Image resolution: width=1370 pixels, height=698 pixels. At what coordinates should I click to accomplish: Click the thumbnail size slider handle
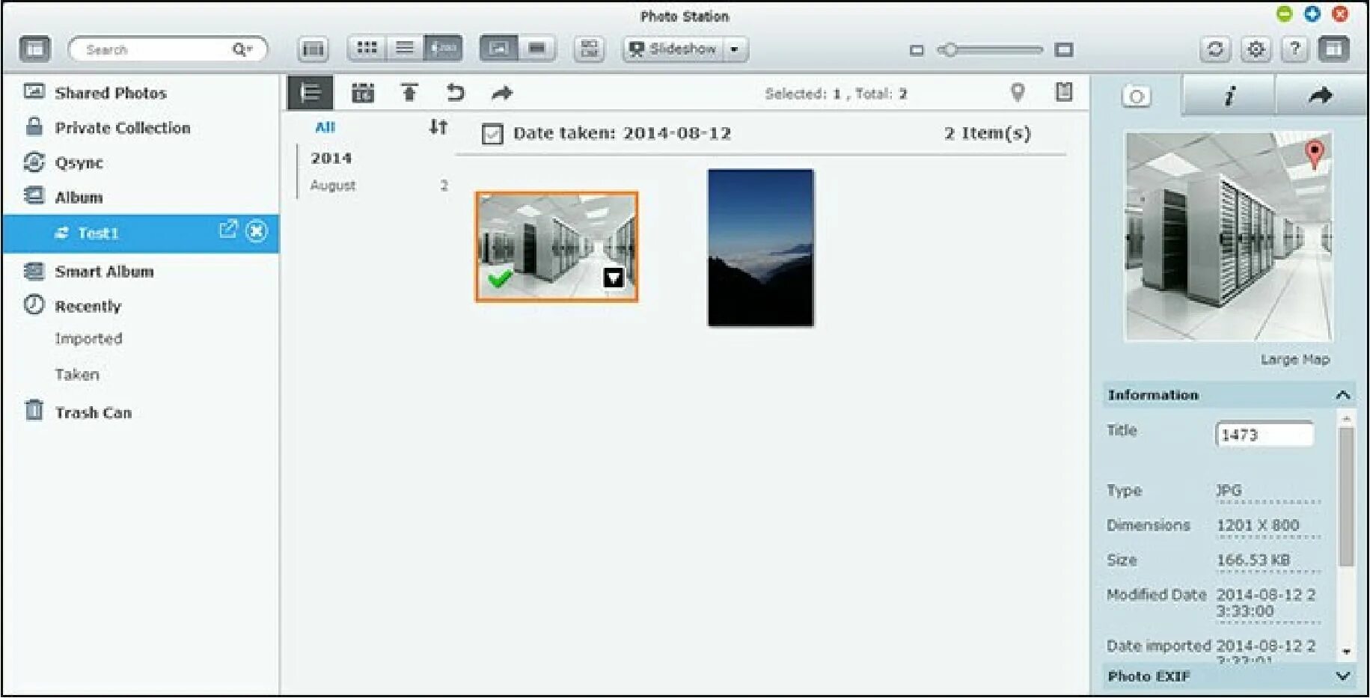[949, 49]
